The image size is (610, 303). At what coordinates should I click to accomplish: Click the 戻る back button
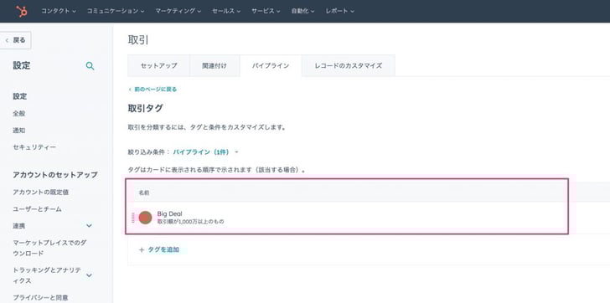point(16,40)
